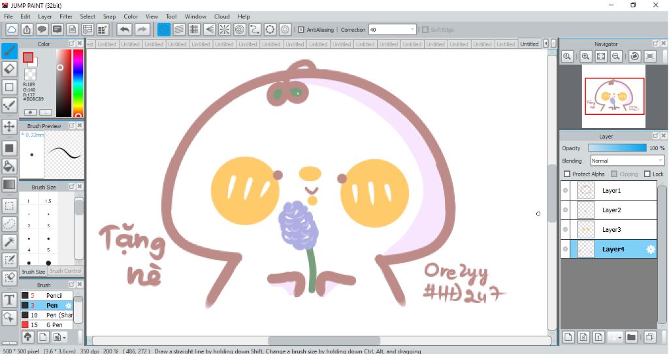This screenshot has width=669, height=354.
Task: Select the Select Pen tool
Action: click(9, 260)
